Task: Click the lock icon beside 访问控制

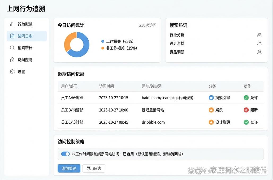Action: coord(12,59)
